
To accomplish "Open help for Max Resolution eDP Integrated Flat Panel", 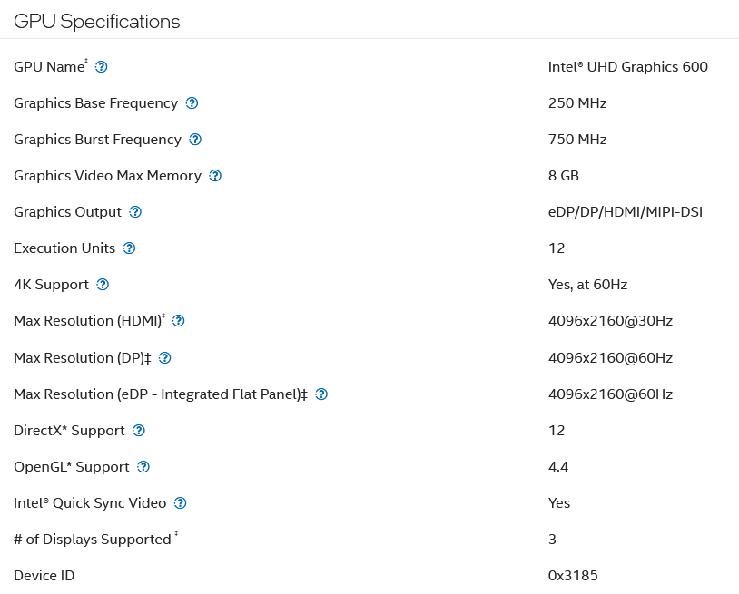I will [x=321, y=394].
